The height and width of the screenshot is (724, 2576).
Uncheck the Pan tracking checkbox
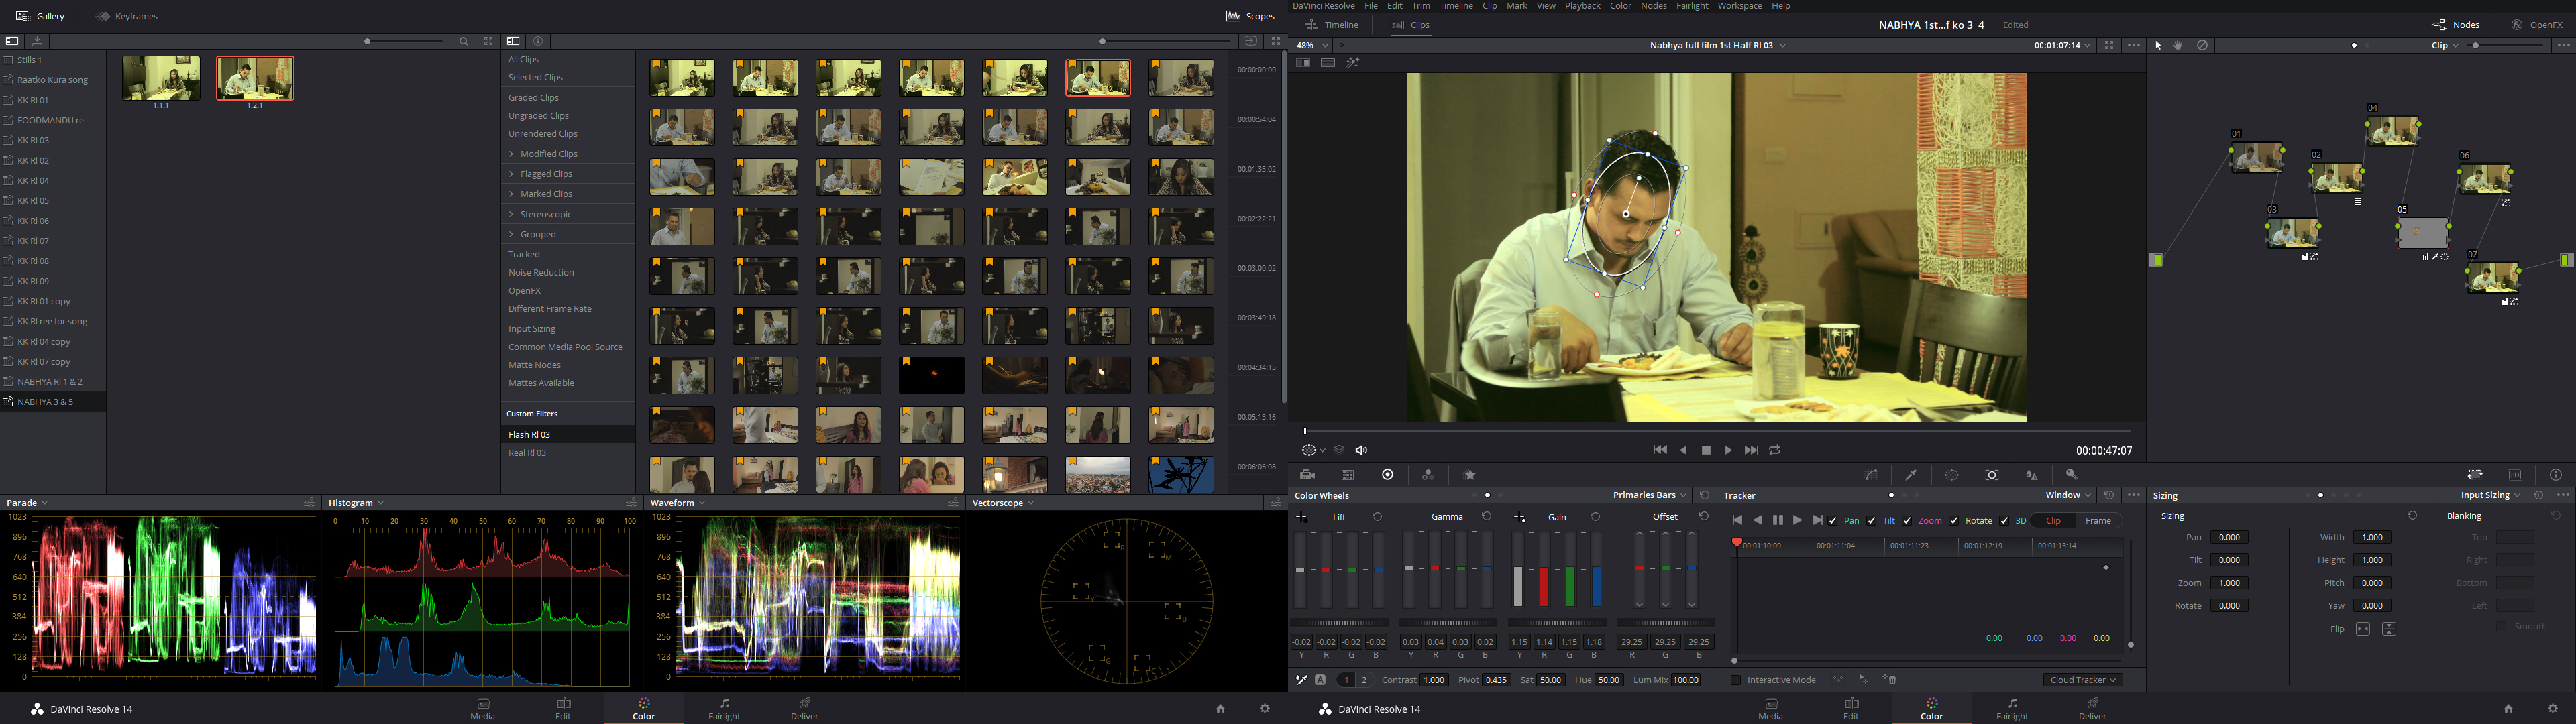coord(1833,520)
